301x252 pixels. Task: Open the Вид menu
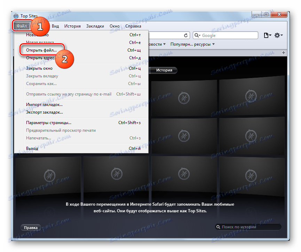click(55, 26)
